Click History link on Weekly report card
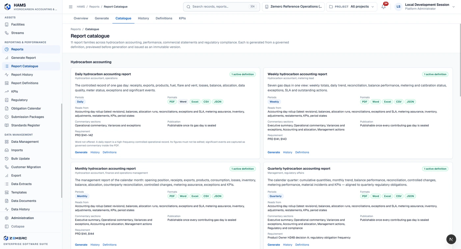The width and height of the screenshot is (461, 249). [x=287, y=152]
